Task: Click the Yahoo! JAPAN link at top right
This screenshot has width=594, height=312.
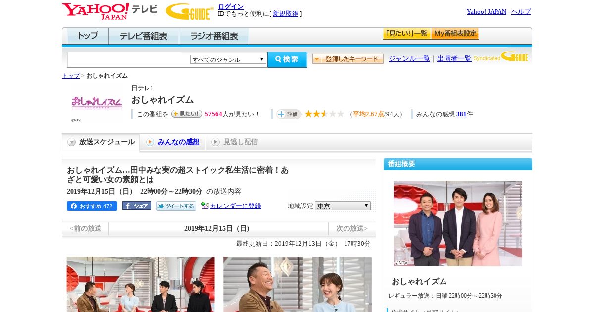Action: click(487, 12)
